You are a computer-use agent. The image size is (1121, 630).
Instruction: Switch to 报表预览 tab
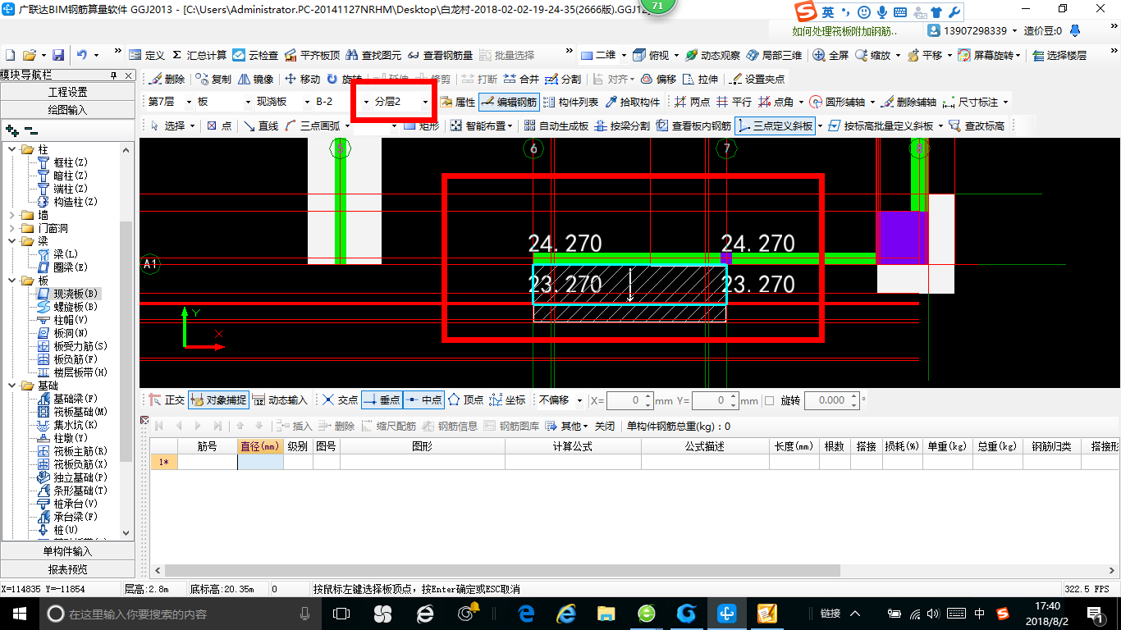[67, 569]
